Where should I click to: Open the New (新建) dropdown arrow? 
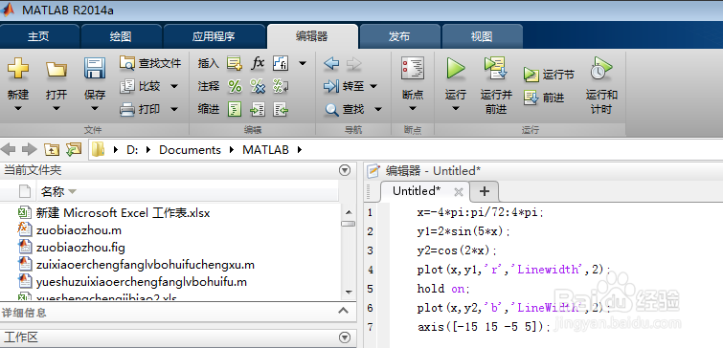(x=18, y=109)
